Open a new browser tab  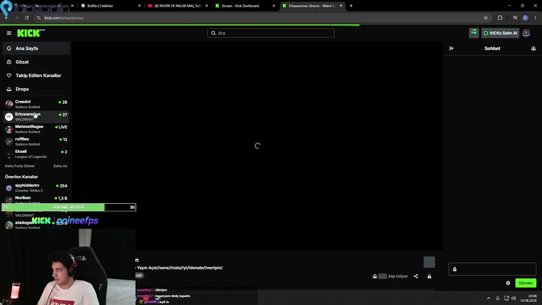point(351,6)
